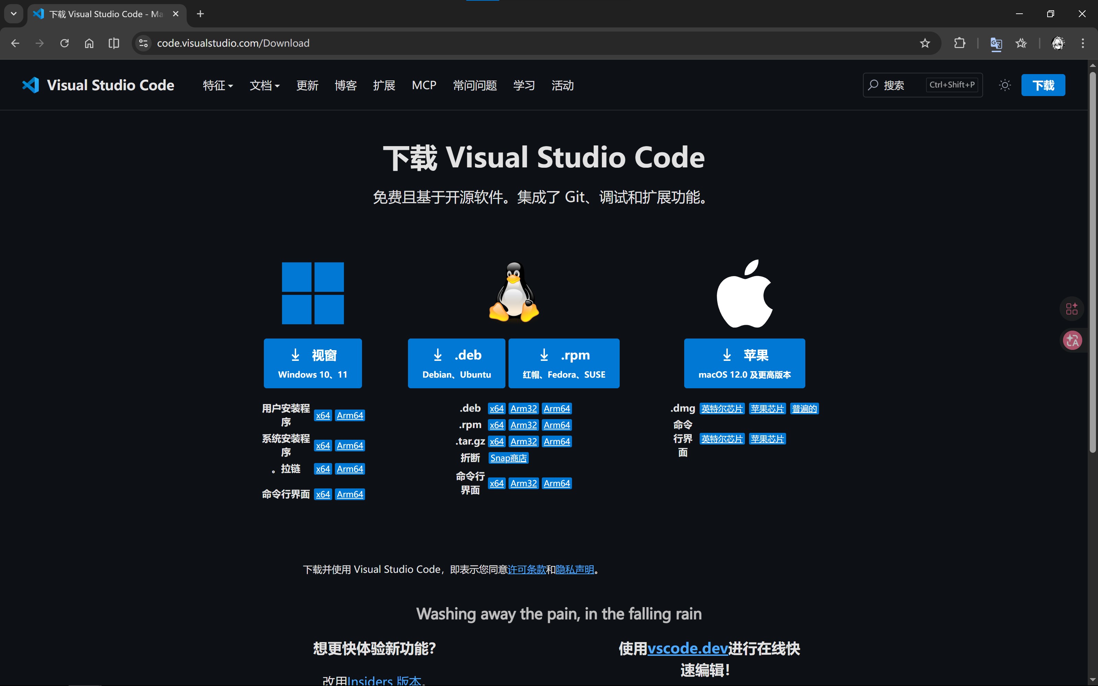Expand the 文档 dropdown menu
This screenshot has width=1098, height=686.
[265, 85]
